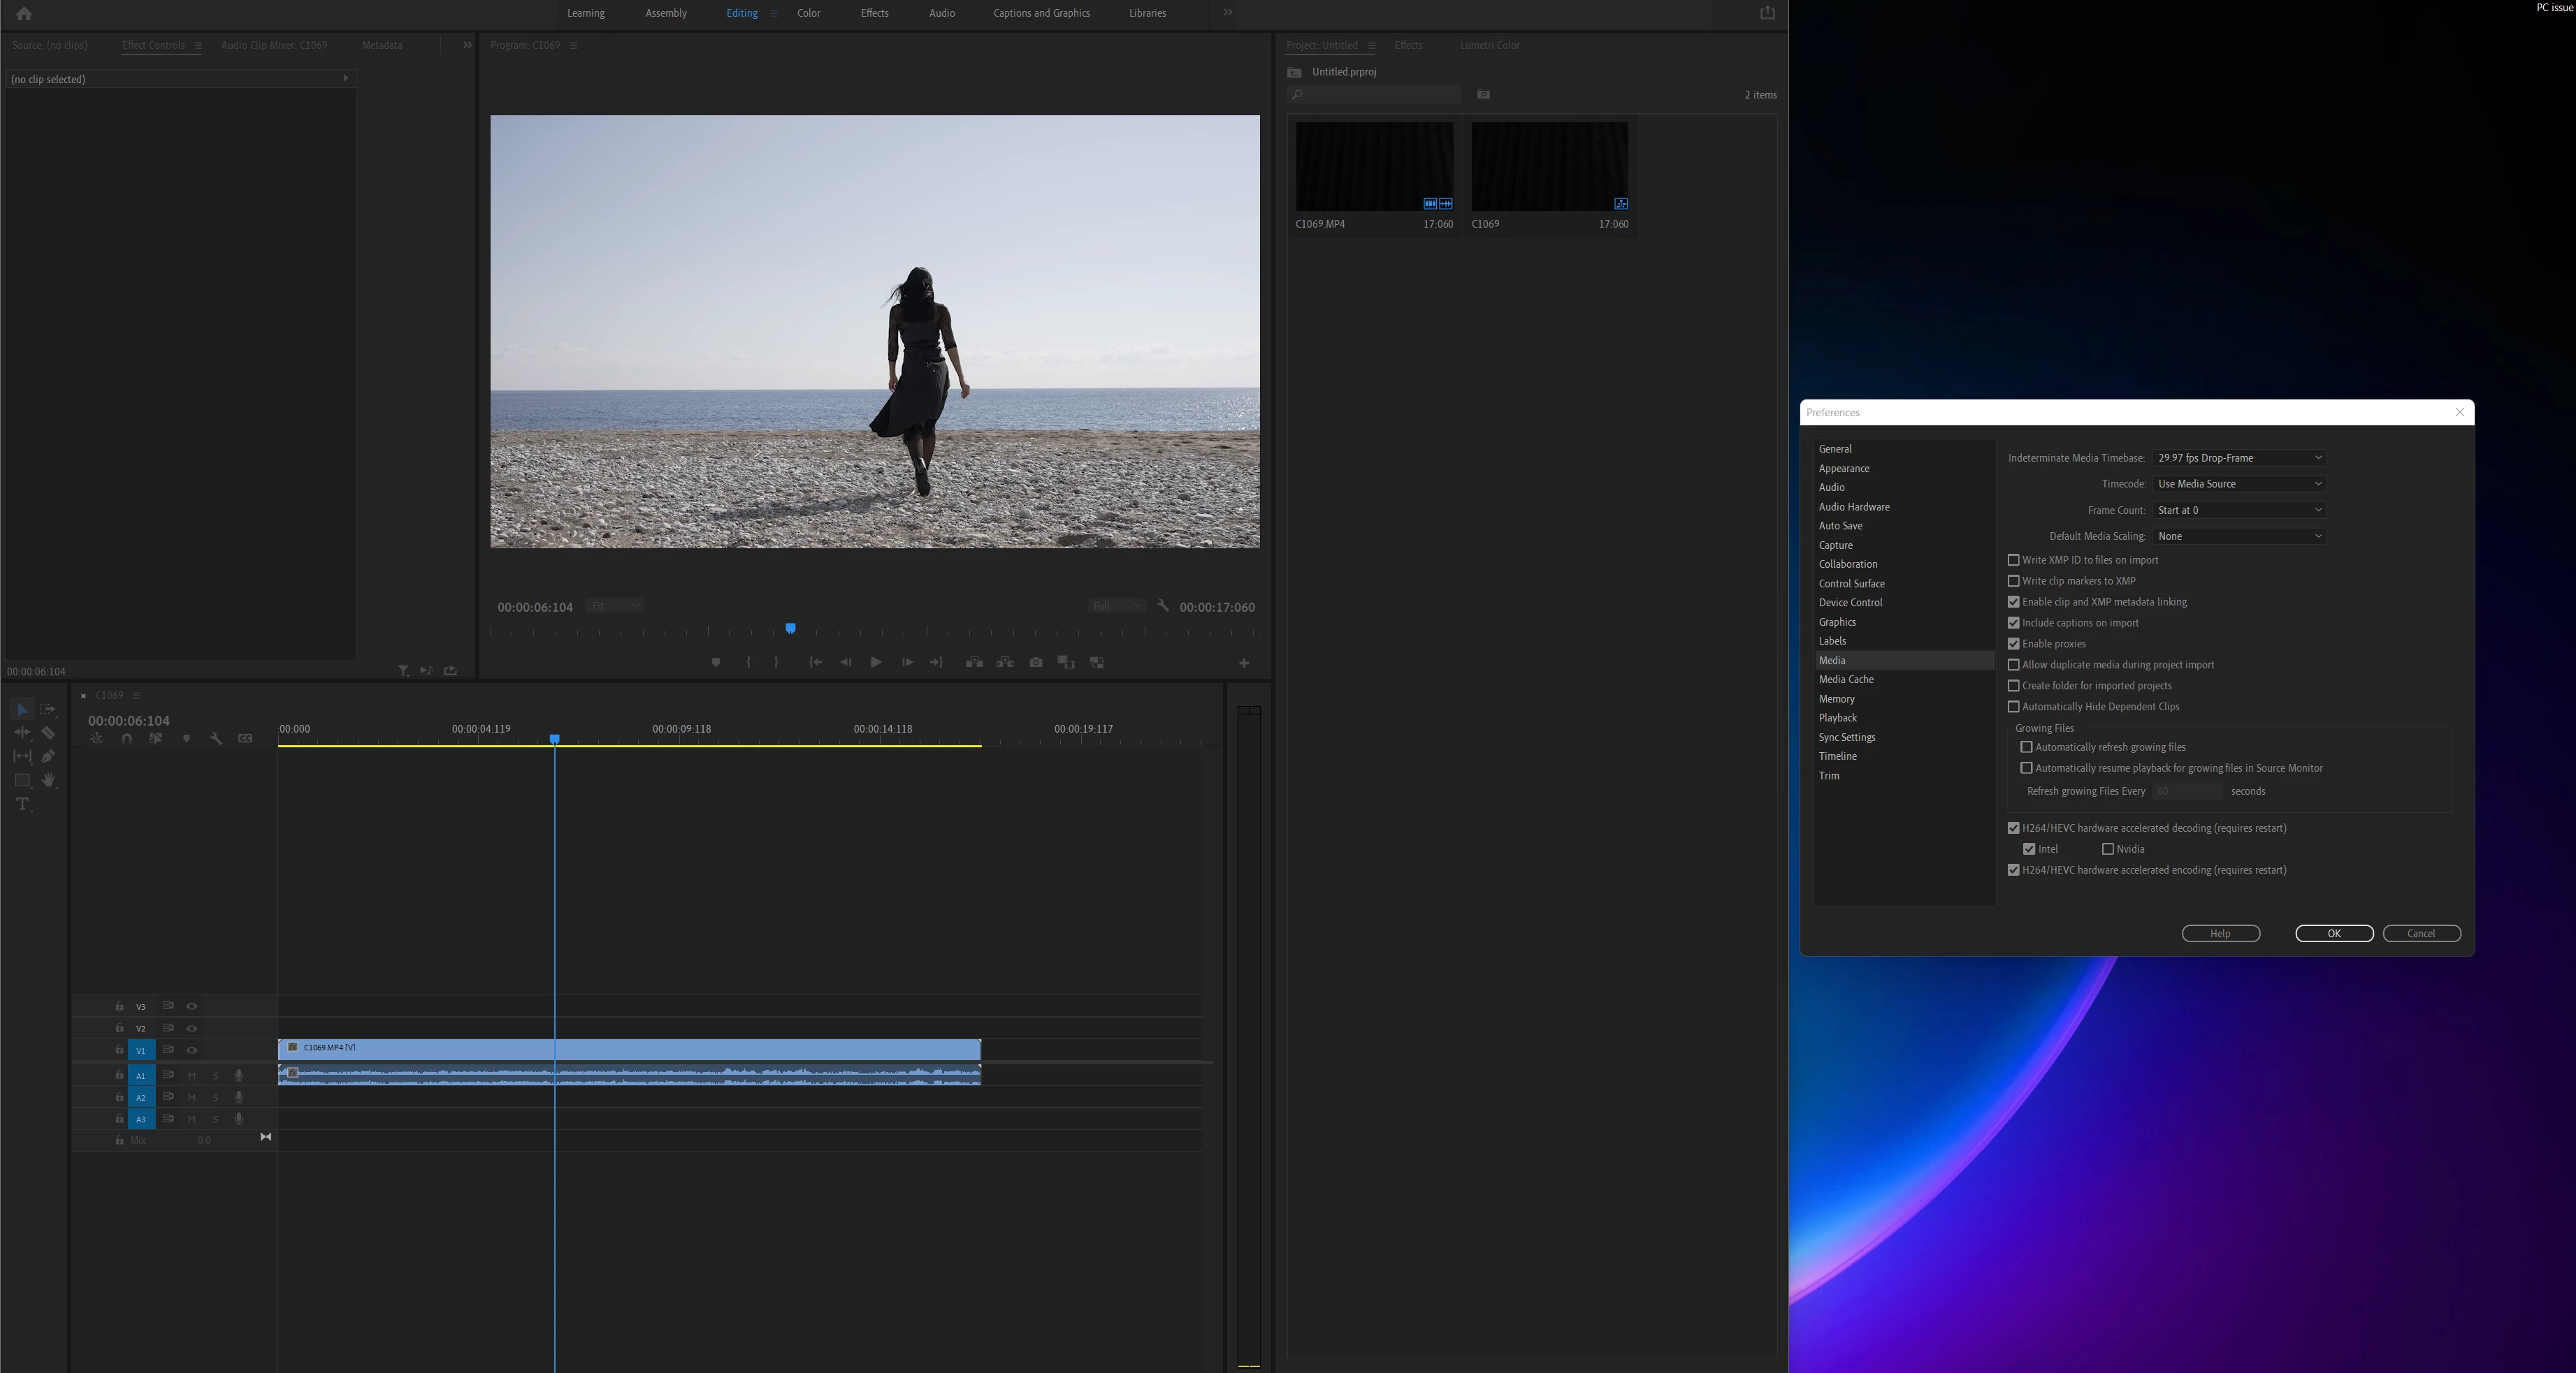The width and height of the screenshot is (2576, 1373).
Task: Open Indeterminate Media Timebase dropdown
Action: tap(2238, 457)
